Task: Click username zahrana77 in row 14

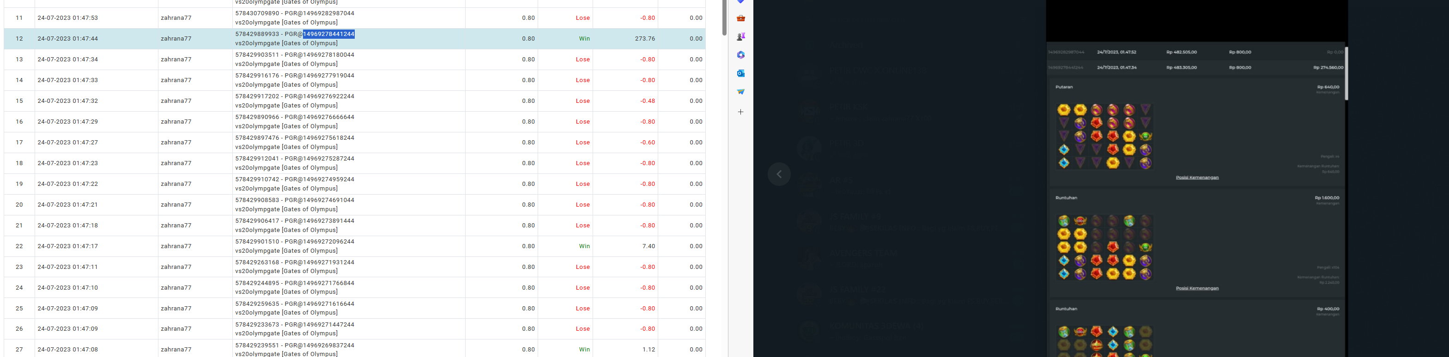Action: tap(176, 80)
